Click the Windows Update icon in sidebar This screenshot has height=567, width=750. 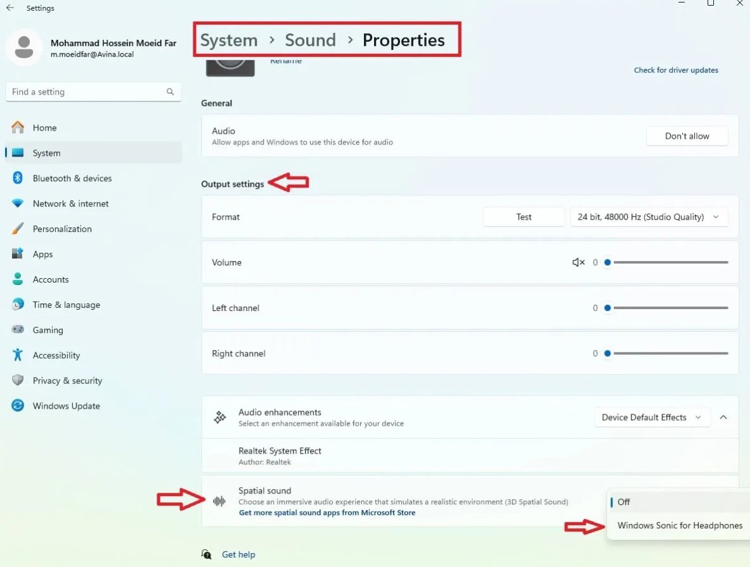click(18, 406)
